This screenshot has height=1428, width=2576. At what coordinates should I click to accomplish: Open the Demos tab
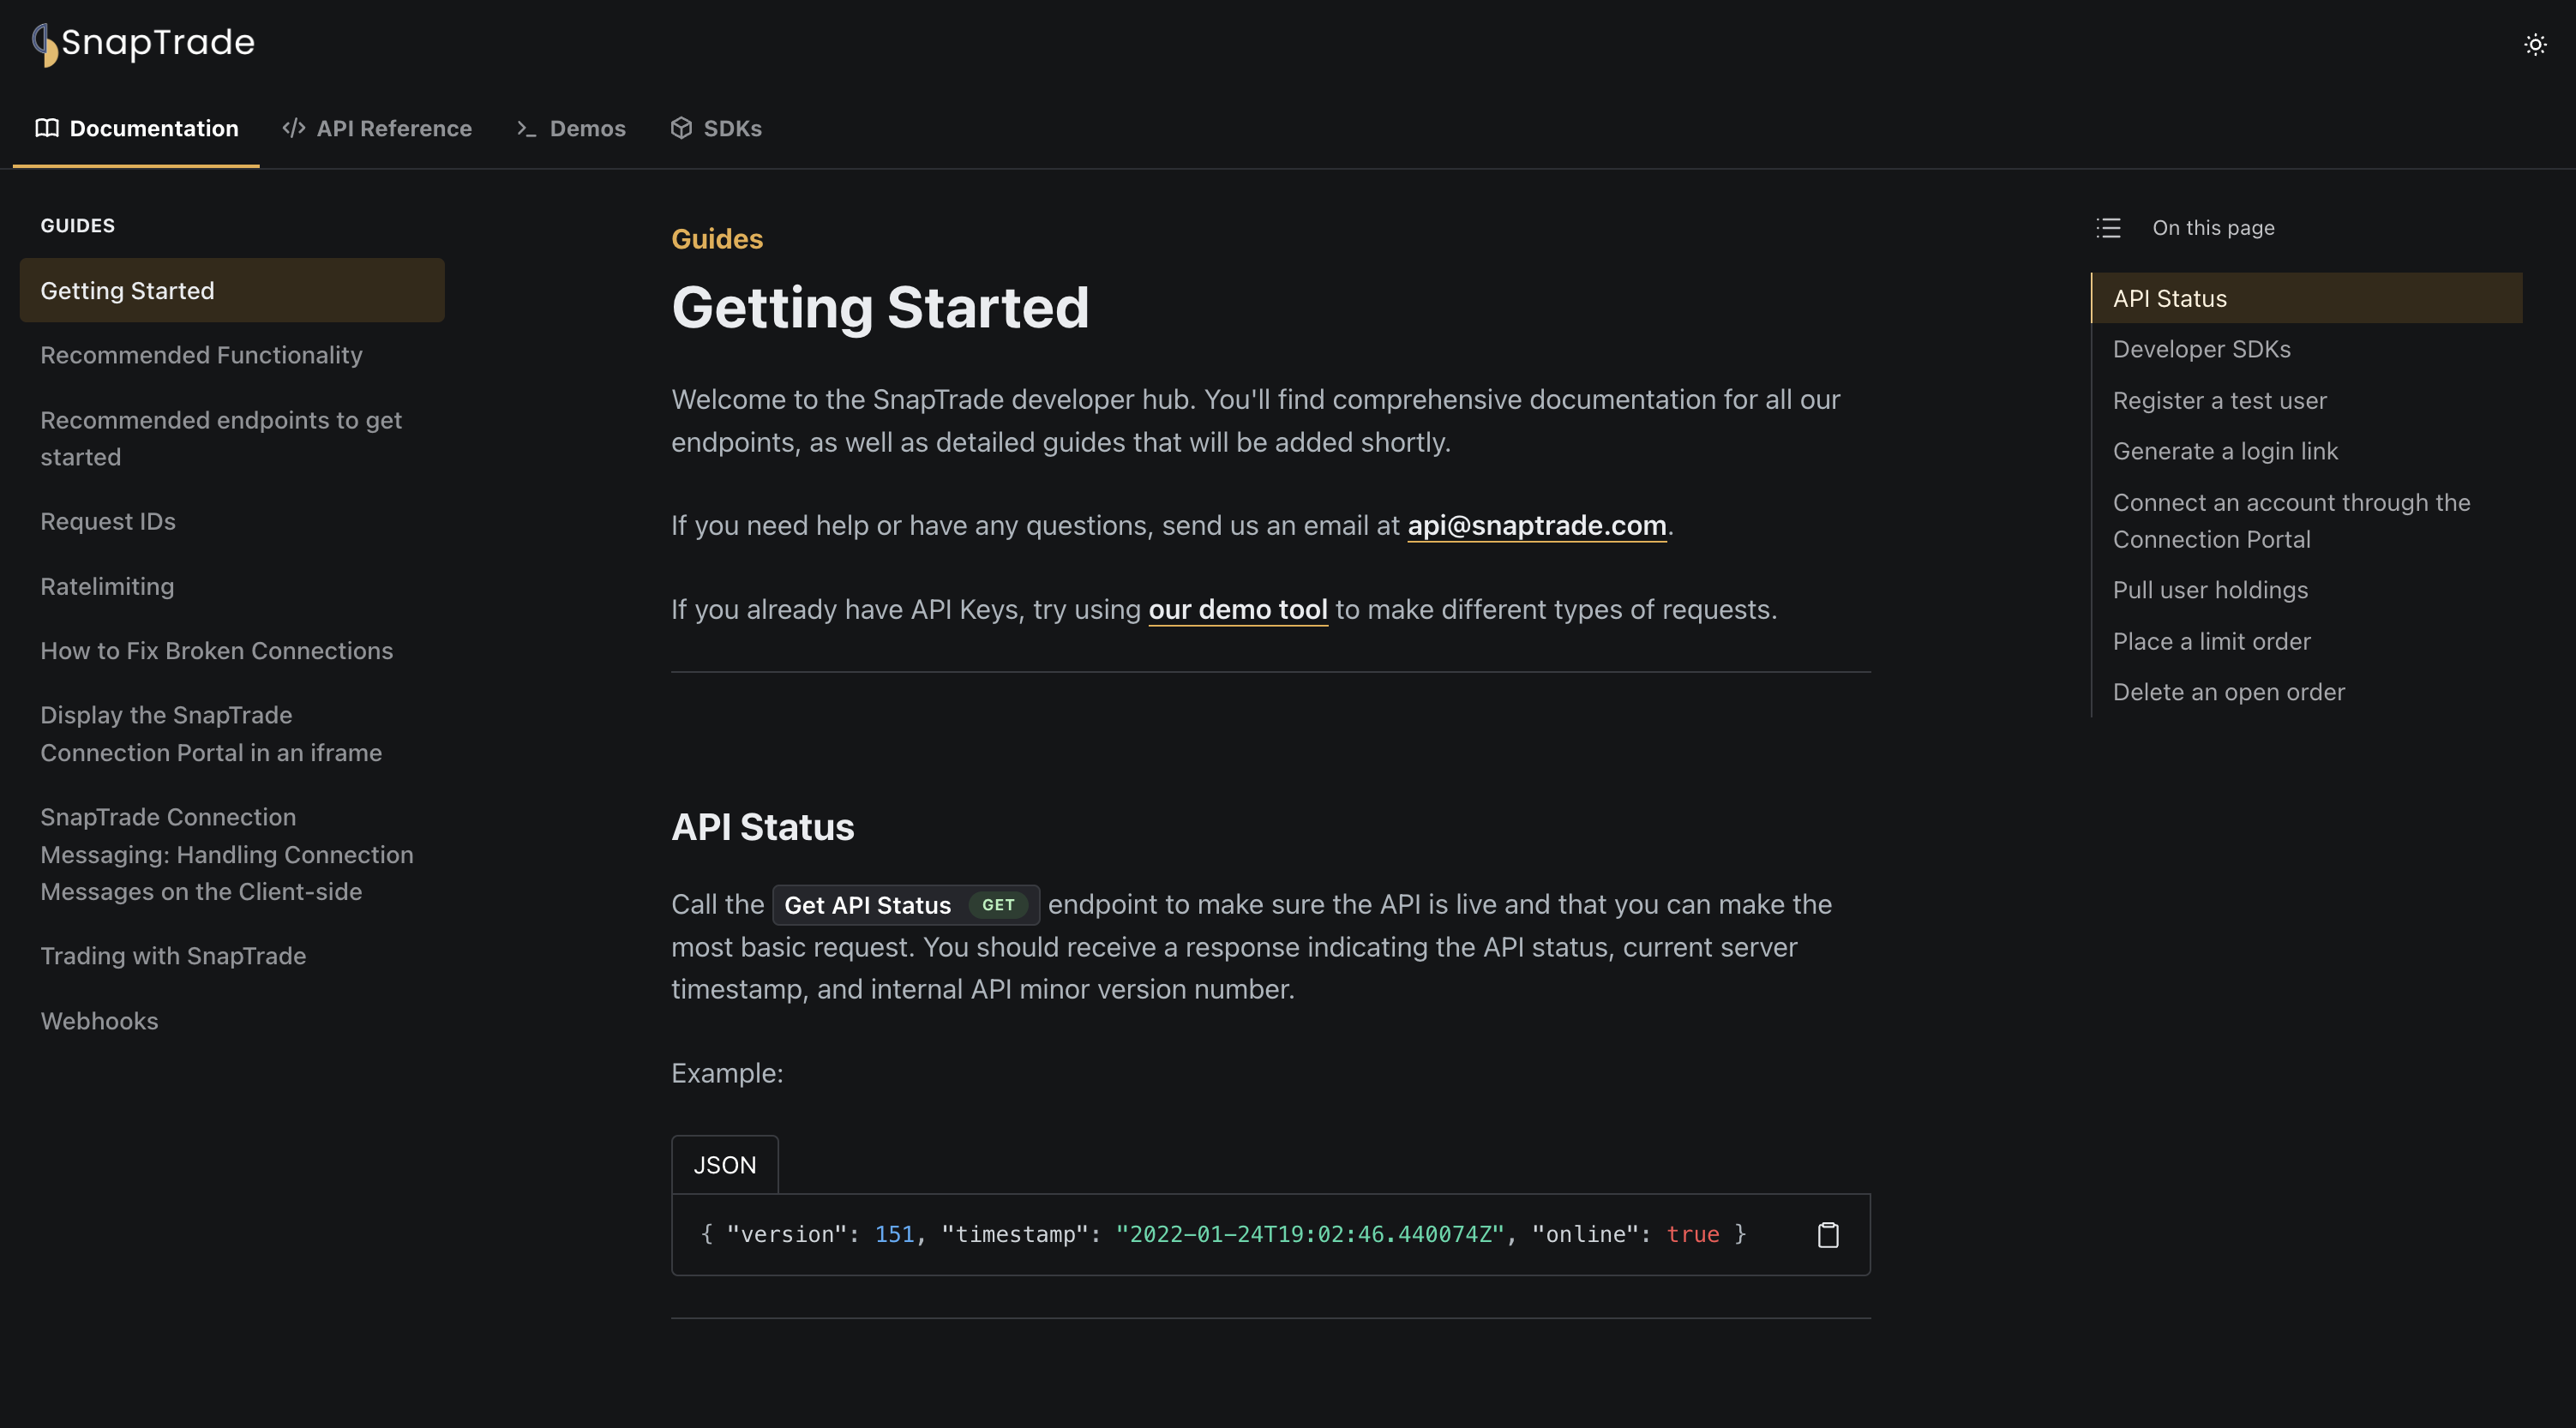(571, 128)
